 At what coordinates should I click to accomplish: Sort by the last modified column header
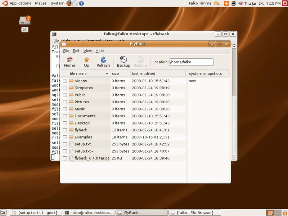click(x=158, y=73)
